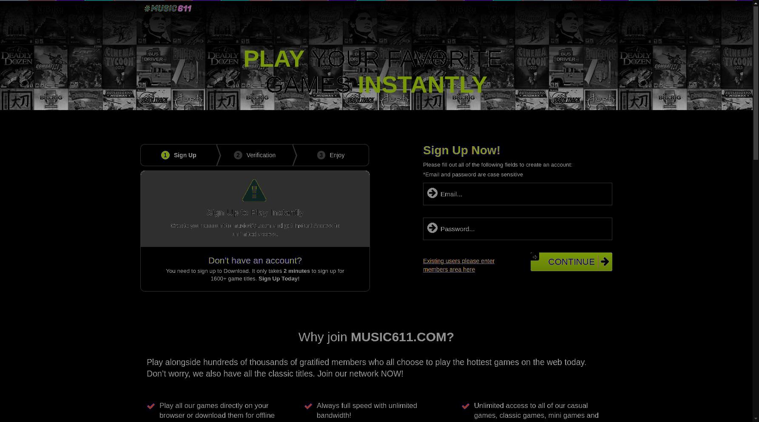Click the small plus icon on the CONTINUE button's corner

(x=535, y=257)
